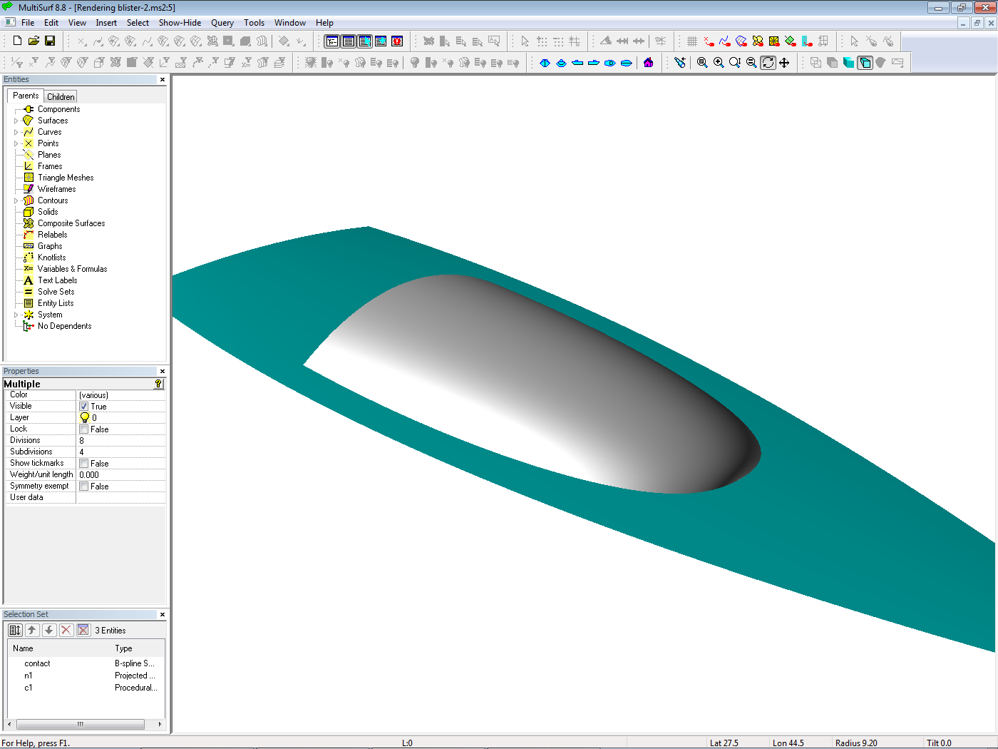
Task: Select the pan view arrows tool
Action: pos(784,63)
